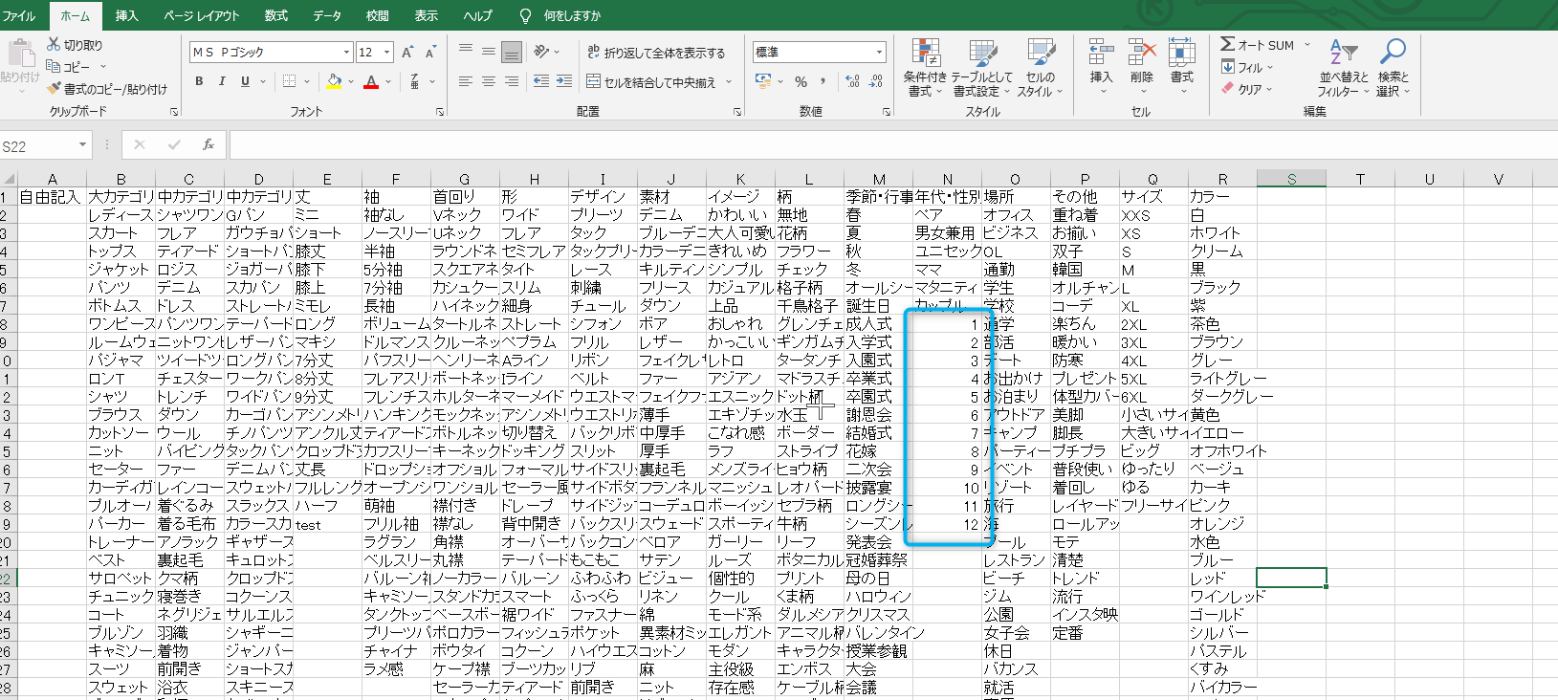This screenshot has height=700, width=1558.
Task: Open Conditional Formatting (条件付き書式)
Action: point(925,67)
